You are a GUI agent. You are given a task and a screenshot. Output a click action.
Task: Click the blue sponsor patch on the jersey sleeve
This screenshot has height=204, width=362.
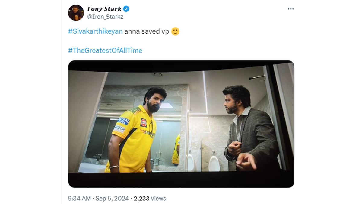(123, 121)
